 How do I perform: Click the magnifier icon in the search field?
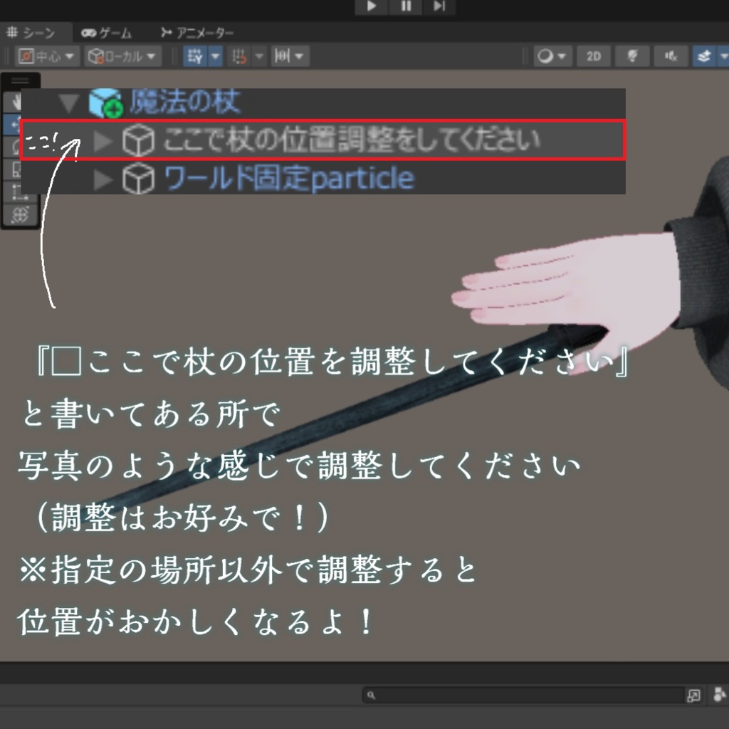[370, 695]
